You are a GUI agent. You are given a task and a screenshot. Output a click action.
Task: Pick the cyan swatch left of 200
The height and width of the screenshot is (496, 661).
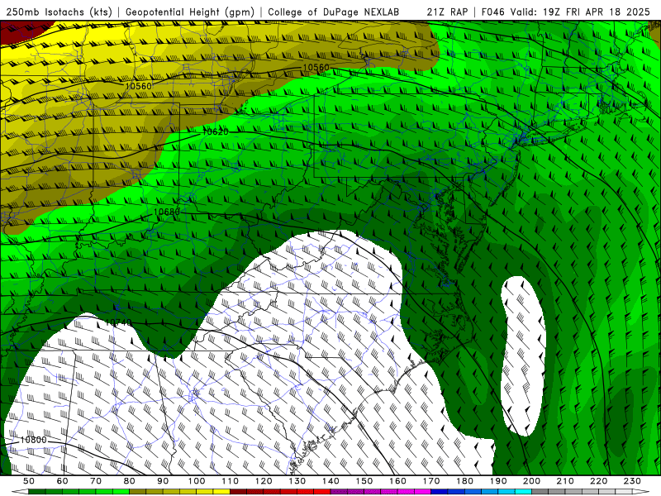(523, 492)
